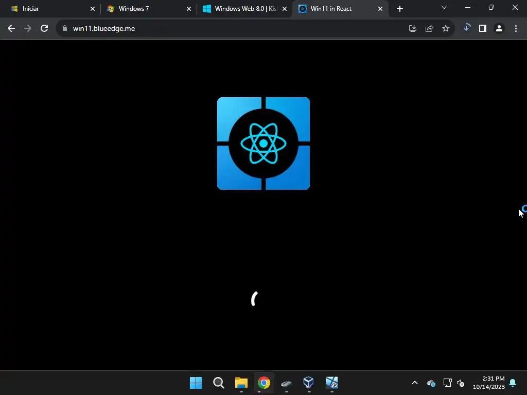Open the Chrome three-dot menu
Viewport: 527px width, 395px height.
(516, 29)
